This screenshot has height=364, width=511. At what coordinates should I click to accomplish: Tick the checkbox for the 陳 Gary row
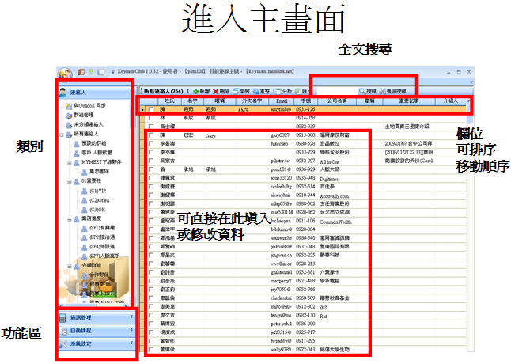pyautogui.click(x=151, y=135)
